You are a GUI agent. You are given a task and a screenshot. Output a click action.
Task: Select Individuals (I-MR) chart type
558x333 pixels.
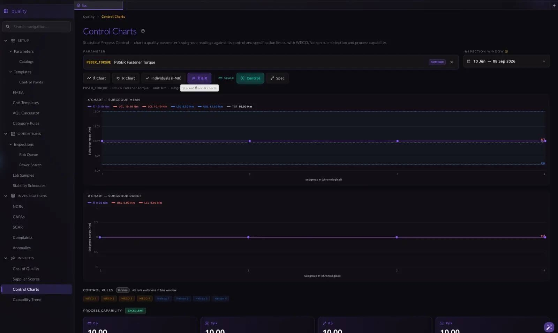point(164,78)
